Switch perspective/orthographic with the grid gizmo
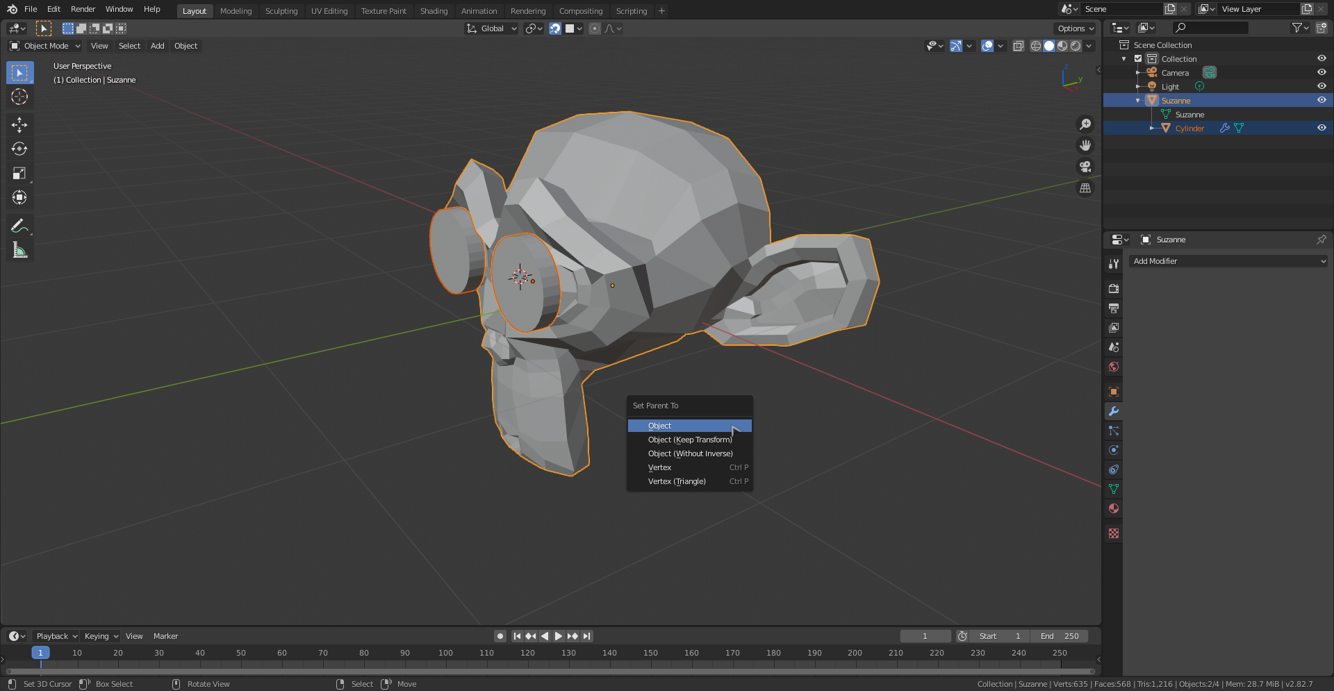The image size is (1334, 691). click(1085, 188)
